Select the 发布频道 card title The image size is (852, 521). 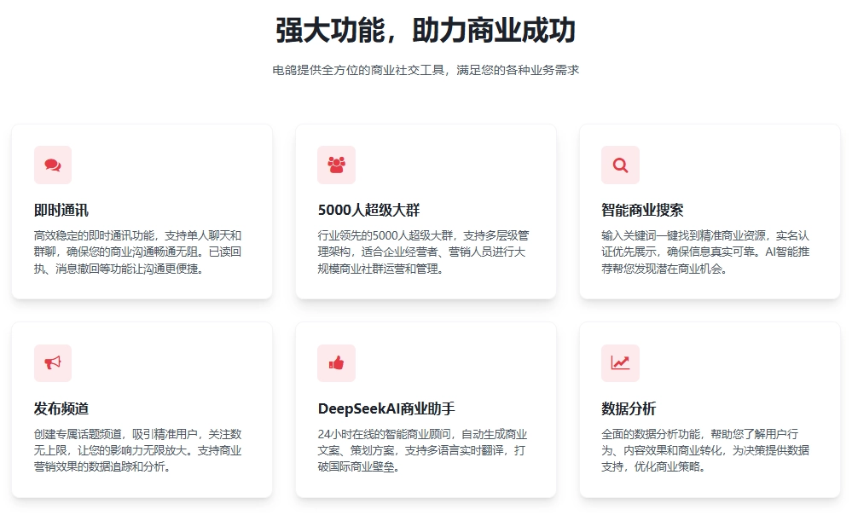coord(61,408)
